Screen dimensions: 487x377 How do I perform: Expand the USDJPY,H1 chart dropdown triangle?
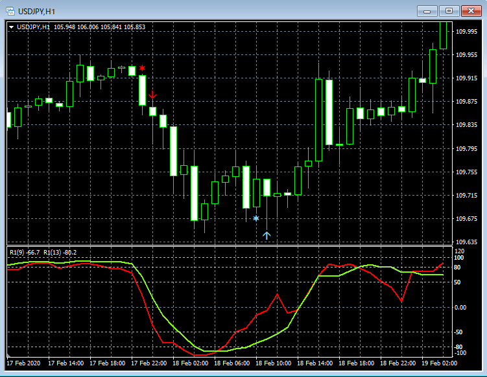pos(12,27)
